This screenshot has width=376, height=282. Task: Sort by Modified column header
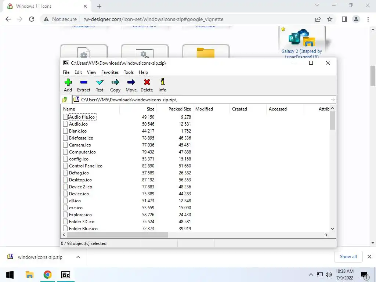[x=211, y=109]
